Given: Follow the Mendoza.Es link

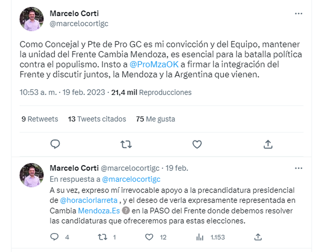Looking at the screenshot, I should 99,211.
